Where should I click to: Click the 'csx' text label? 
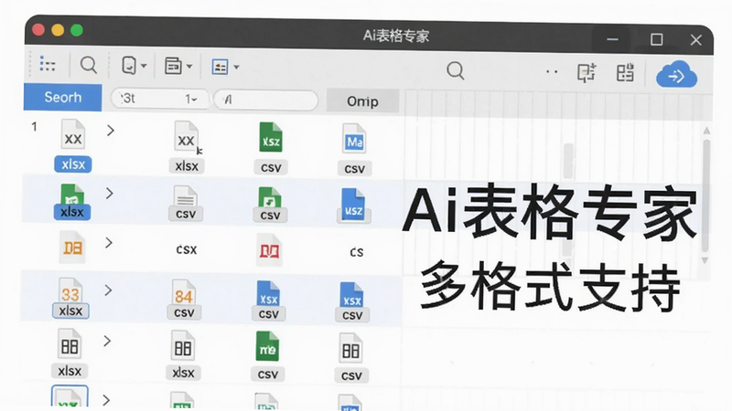[x=187, y=249]
